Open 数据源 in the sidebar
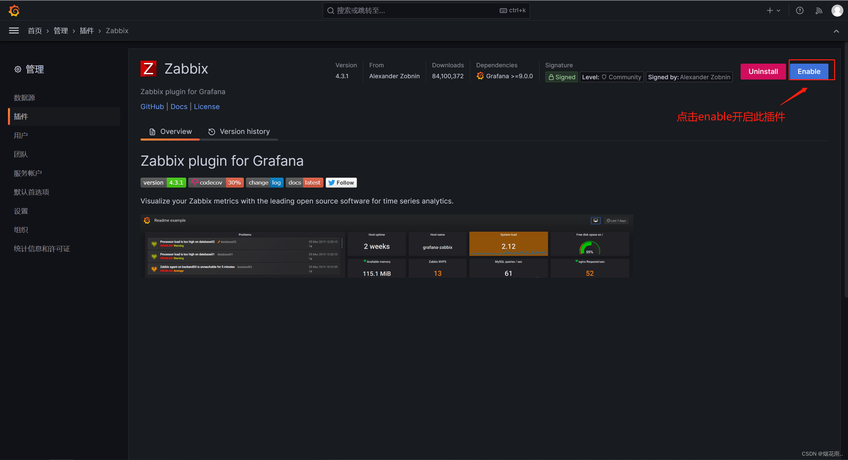 (24, 98)
